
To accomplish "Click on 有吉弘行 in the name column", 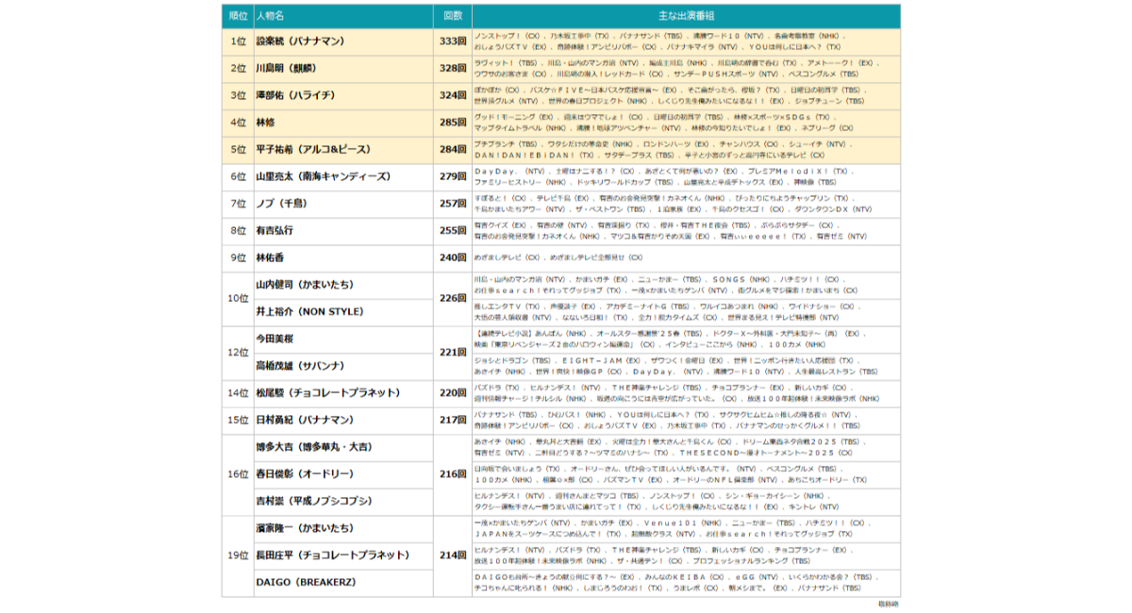I will click(x=275, y=230).
